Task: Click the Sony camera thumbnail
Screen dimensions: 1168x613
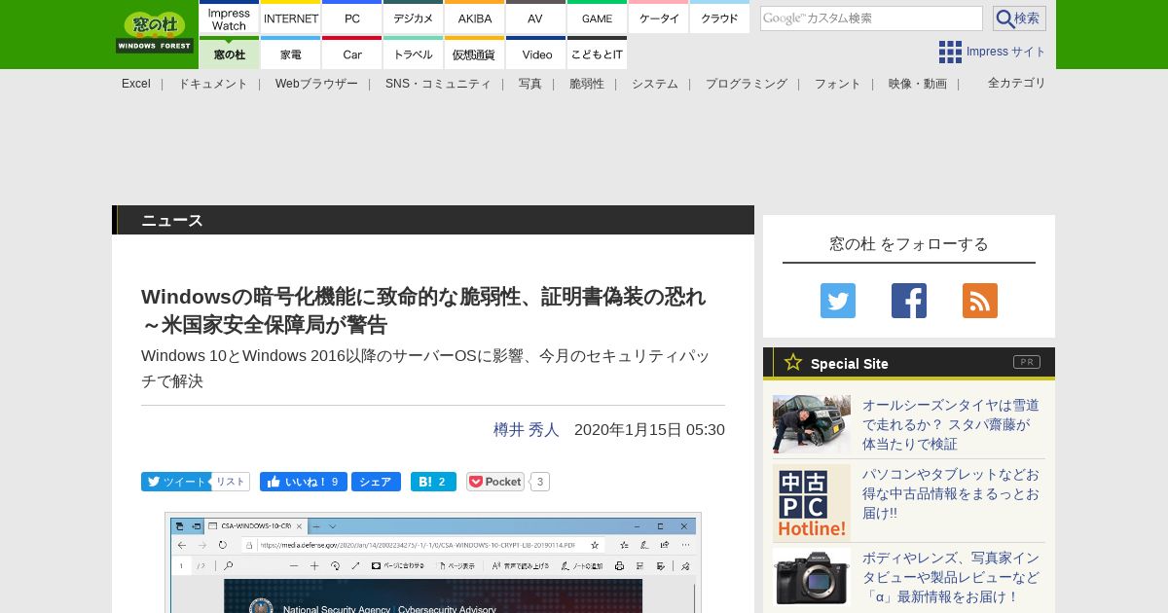Action: pyautogui.click(x=812, y=577)
